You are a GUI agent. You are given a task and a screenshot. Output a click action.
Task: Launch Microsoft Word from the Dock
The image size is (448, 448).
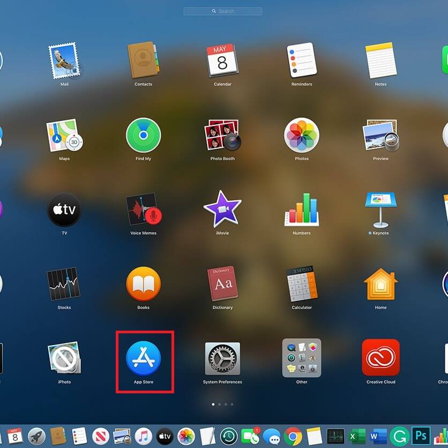[378, 436]
